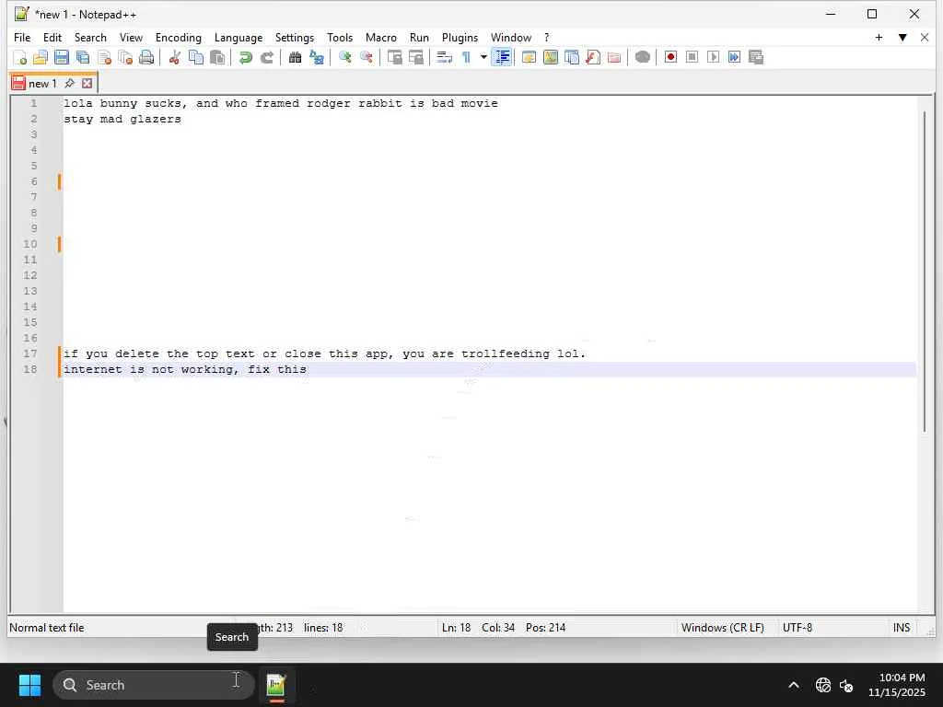This screenshot has width=943, height=707.
Task: Click the Open file toolbar icon
Action: pyautogui.click(x=41, y=57)
